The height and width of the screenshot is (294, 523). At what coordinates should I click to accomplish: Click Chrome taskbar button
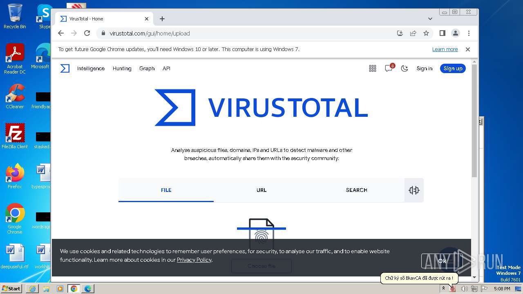tap(74, 289)
